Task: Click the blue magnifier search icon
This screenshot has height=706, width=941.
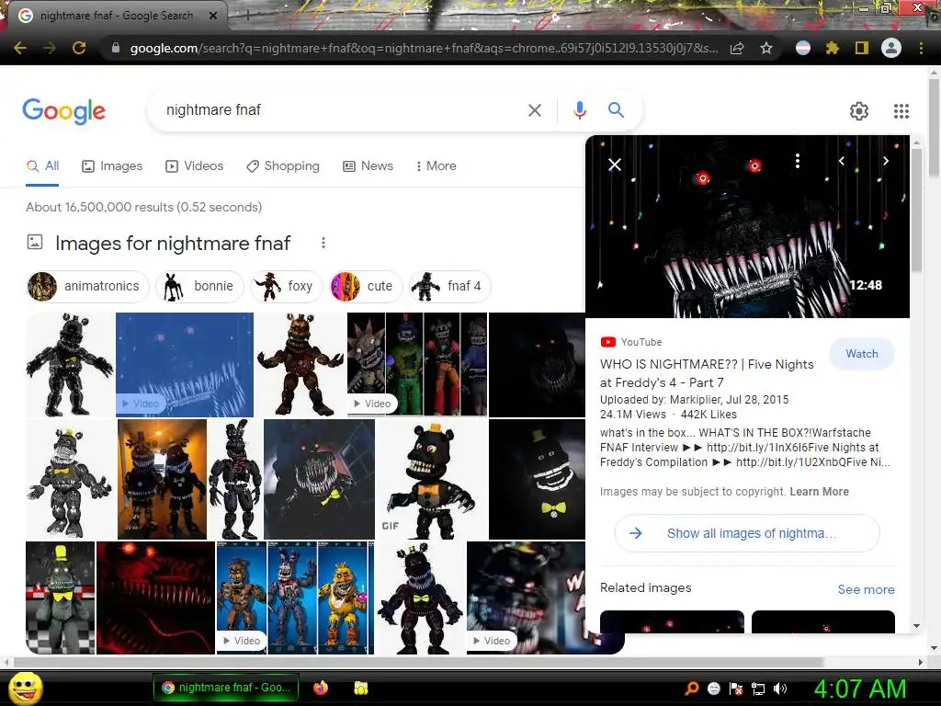Action: coord(616,110)
